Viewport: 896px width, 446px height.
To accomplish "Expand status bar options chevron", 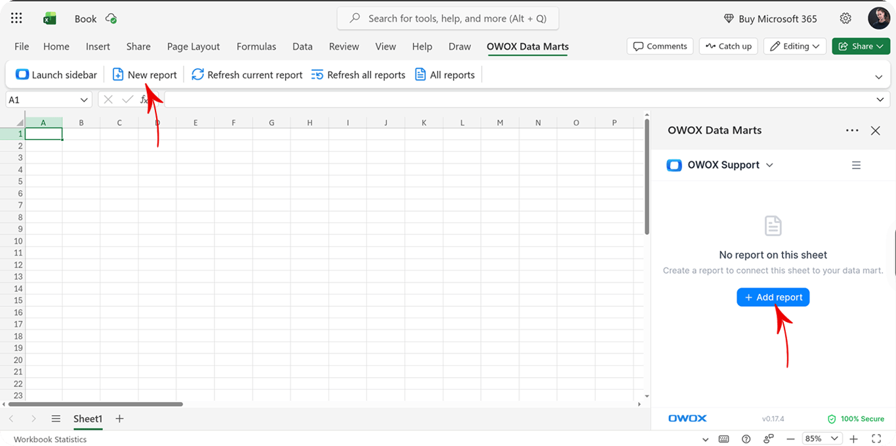I will coord(705,439).
